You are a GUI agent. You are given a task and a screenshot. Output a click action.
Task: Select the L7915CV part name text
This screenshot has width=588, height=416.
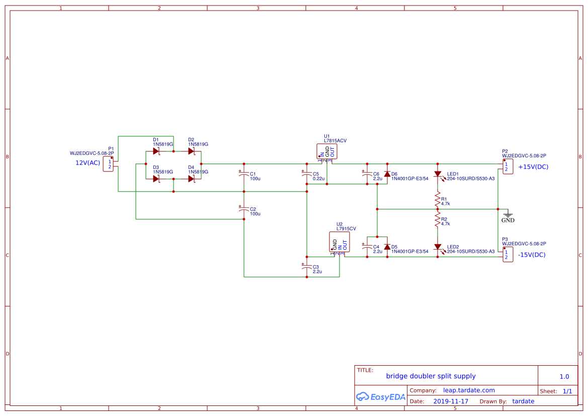point(346,229)
